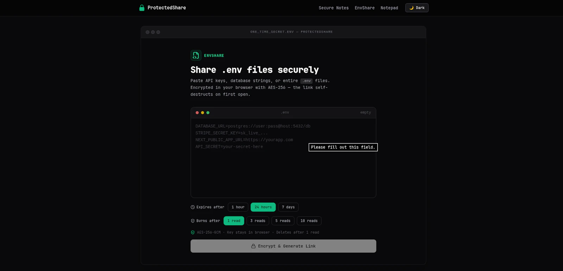The width and height of the screenshot is (563, 271).
Task: Go to Secure Notes page
Action: (x=334, y=8)
